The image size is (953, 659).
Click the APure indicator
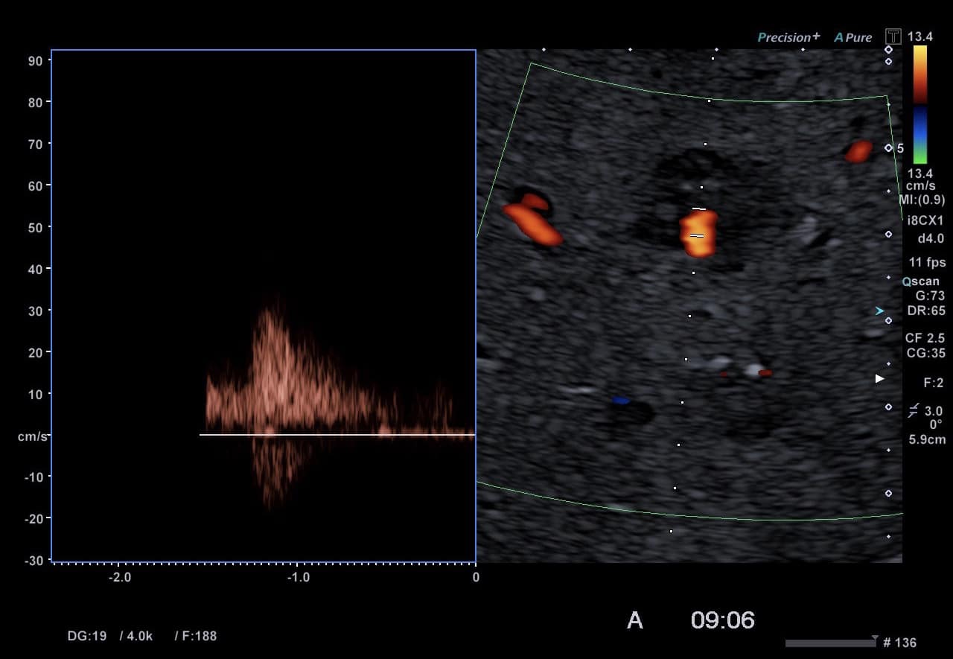[852, 37]
